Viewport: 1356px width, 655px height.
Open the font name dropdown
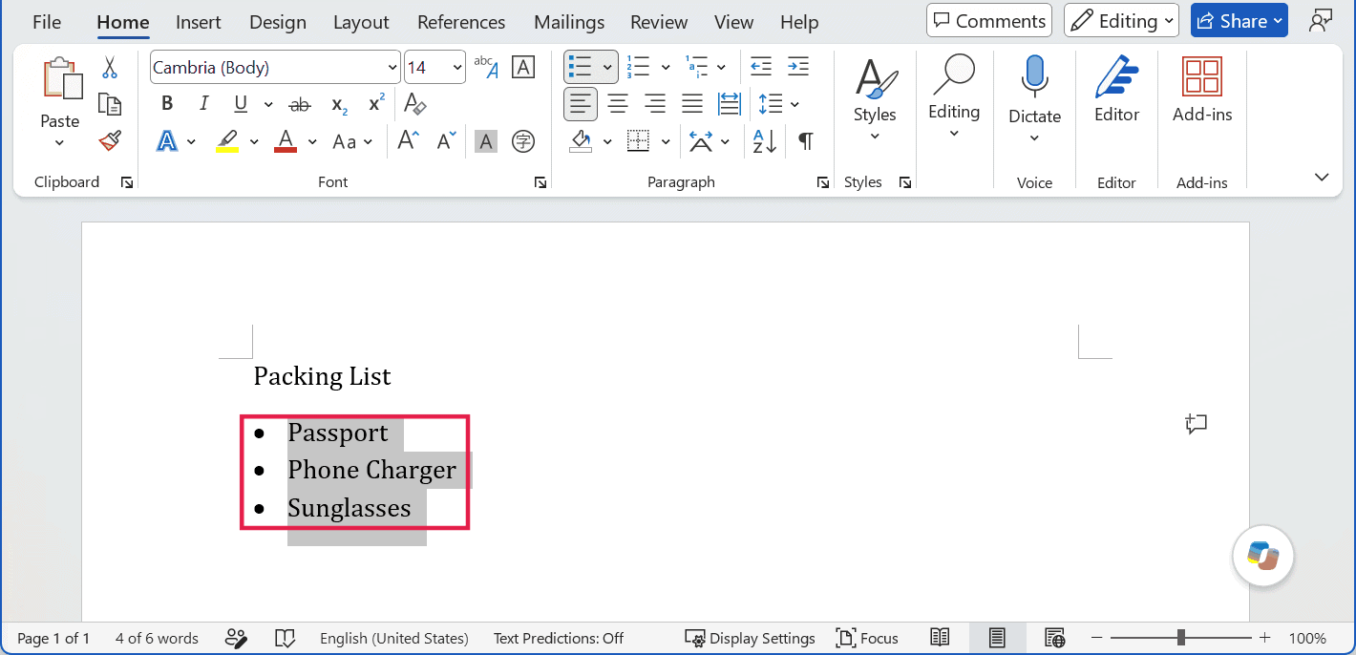coord(392,68)
